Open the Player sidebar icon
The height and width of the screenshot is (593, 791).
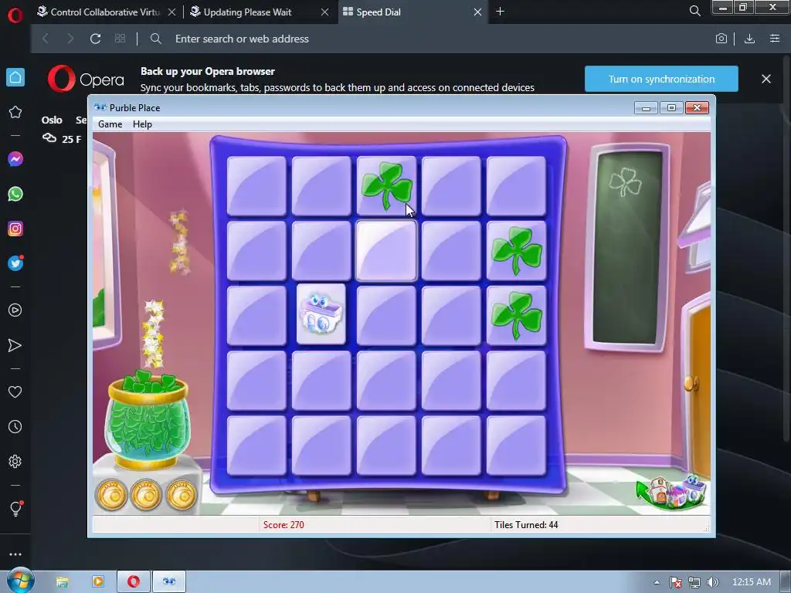click(x=15, y=310)
